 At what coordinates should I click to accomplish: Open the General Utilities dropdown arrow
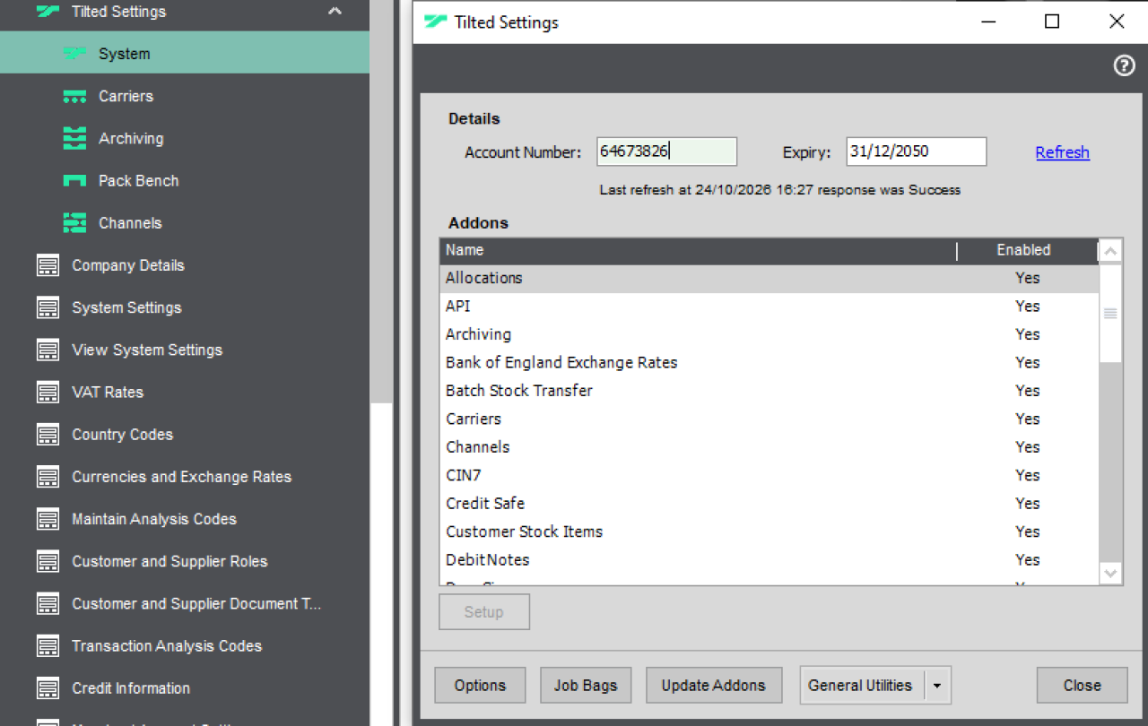coord(937,686)
